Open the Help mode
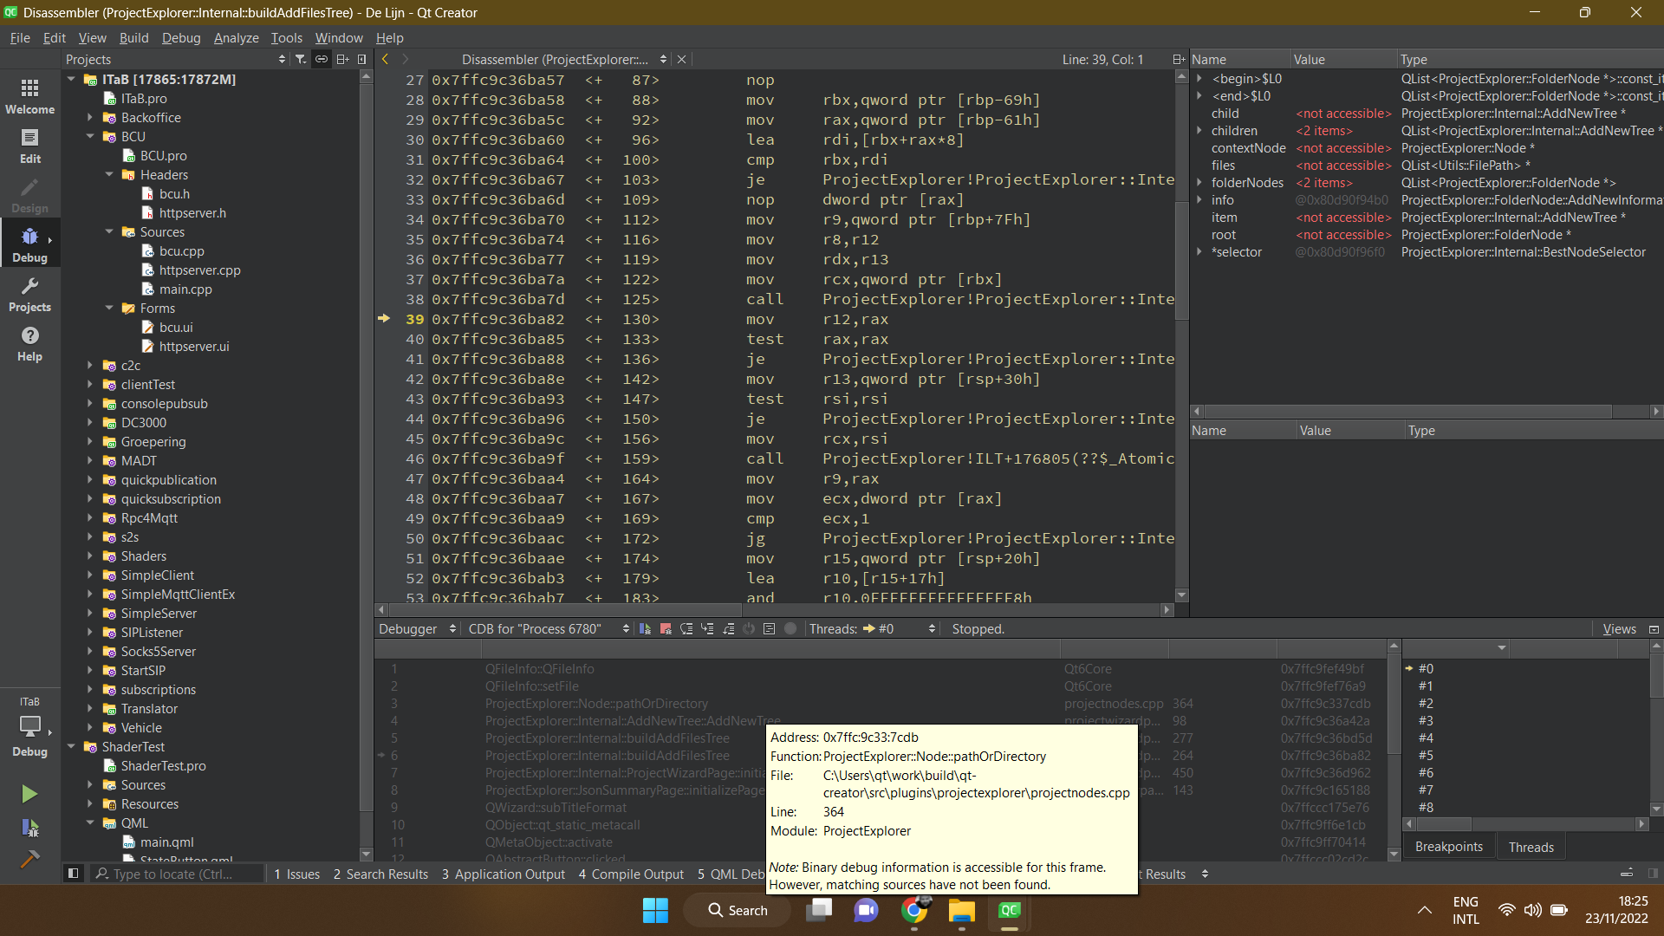1664x936 pixels. 29,343
